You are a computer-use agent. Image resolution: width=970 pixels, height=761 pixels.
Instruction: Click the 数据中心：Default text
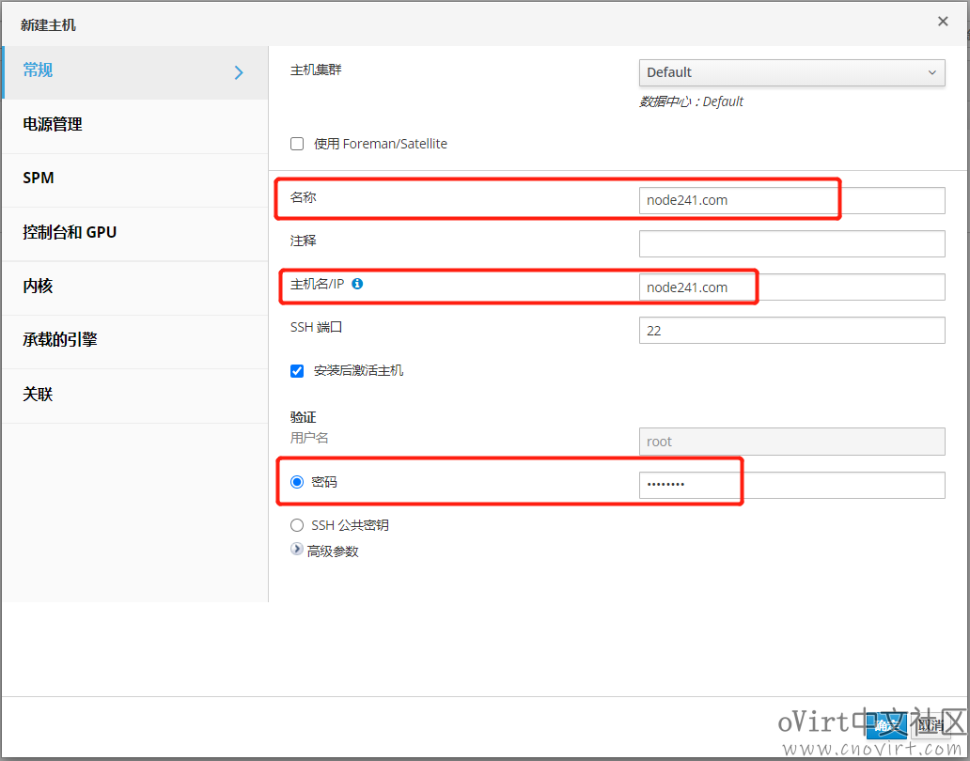pos(691,101)
